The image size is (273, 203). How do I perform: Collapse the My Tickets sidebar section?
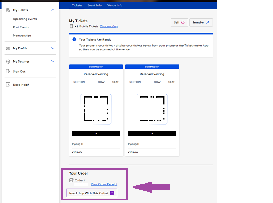[53, 10]
